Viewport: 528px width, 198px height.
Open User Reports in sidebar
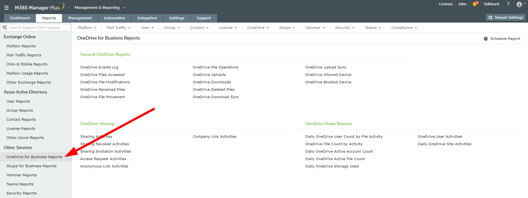pyautogui.click(x=18, y=101)
